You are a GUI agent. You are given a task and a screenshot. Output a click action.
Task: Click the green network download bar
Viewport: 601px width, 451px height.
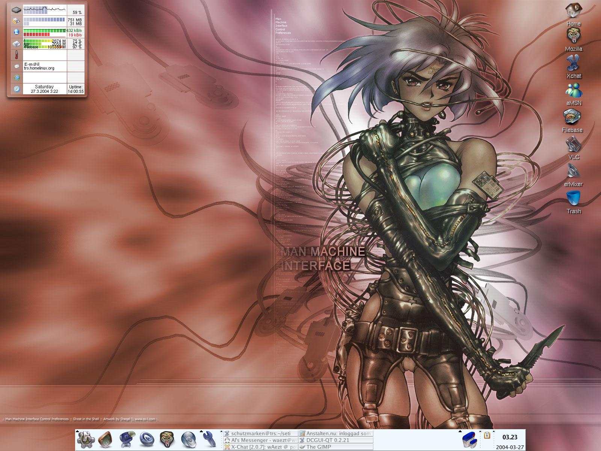pyautogui.click(x=44, y=30)
